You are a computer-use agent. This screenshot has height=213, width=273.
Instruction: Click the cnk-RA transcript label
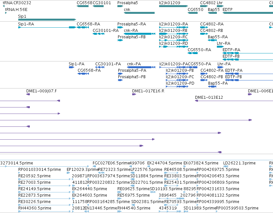131,30
